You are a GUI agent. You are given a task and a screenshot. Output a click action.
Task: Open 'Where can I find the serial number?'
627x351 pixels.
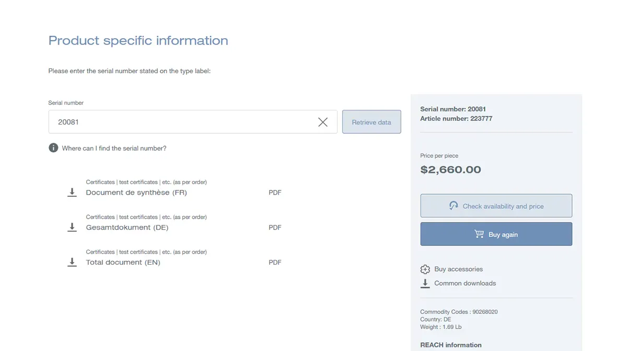click(x=114, y=148)
